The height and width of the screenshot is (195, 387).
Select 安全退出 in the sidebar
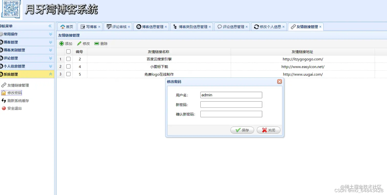pyautogui.click(x=15, y=108)
